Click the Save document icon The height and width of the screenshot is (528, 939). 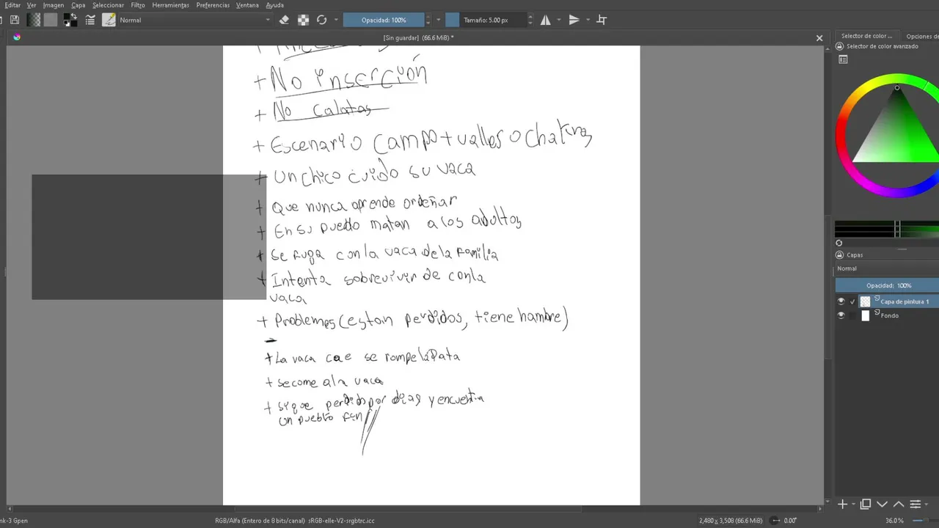coord(15,20)
